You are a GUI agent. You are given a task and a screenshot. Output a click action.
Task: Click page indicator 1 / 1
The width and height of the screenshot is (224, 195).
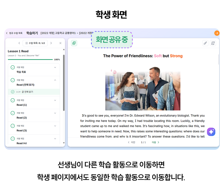tap(143, 142)
